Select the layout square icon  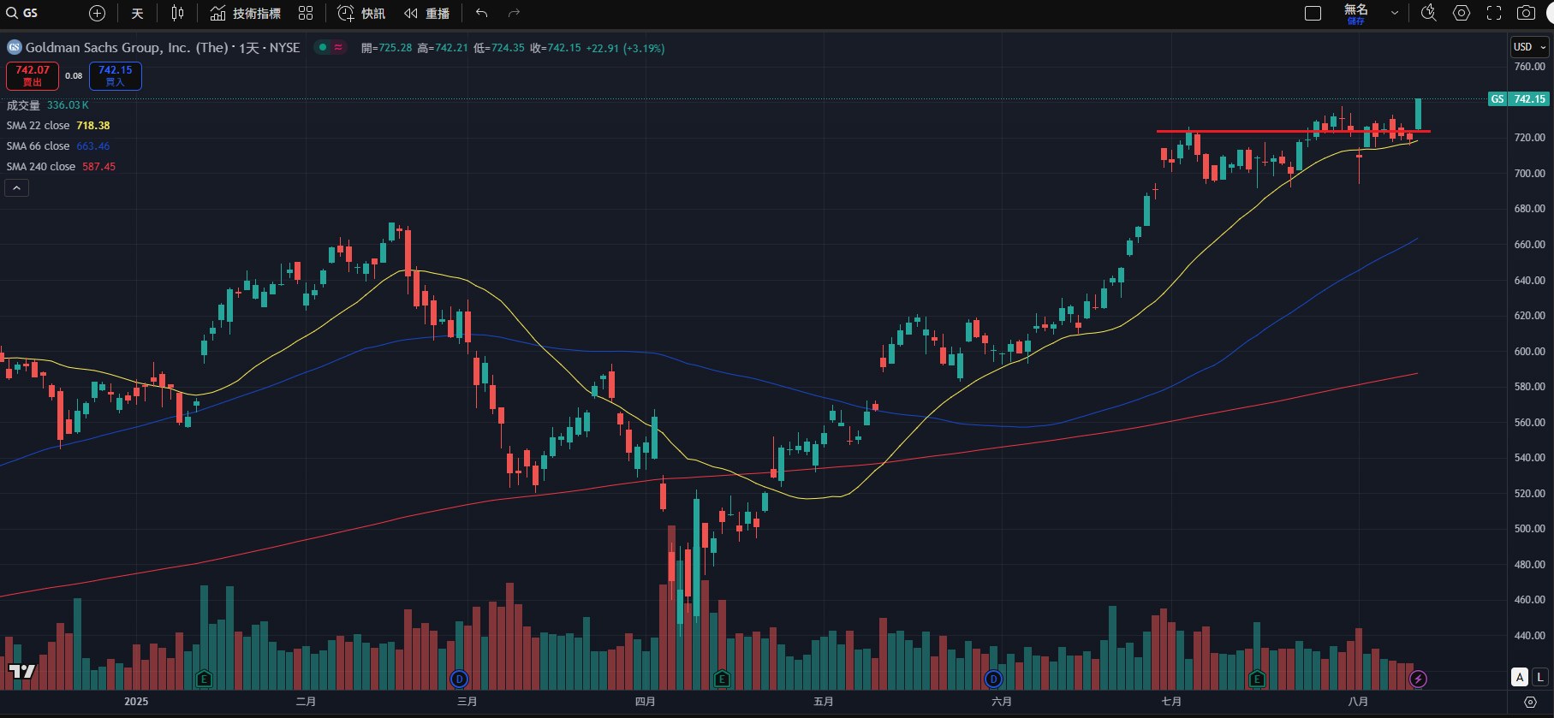click(1313, 13)
